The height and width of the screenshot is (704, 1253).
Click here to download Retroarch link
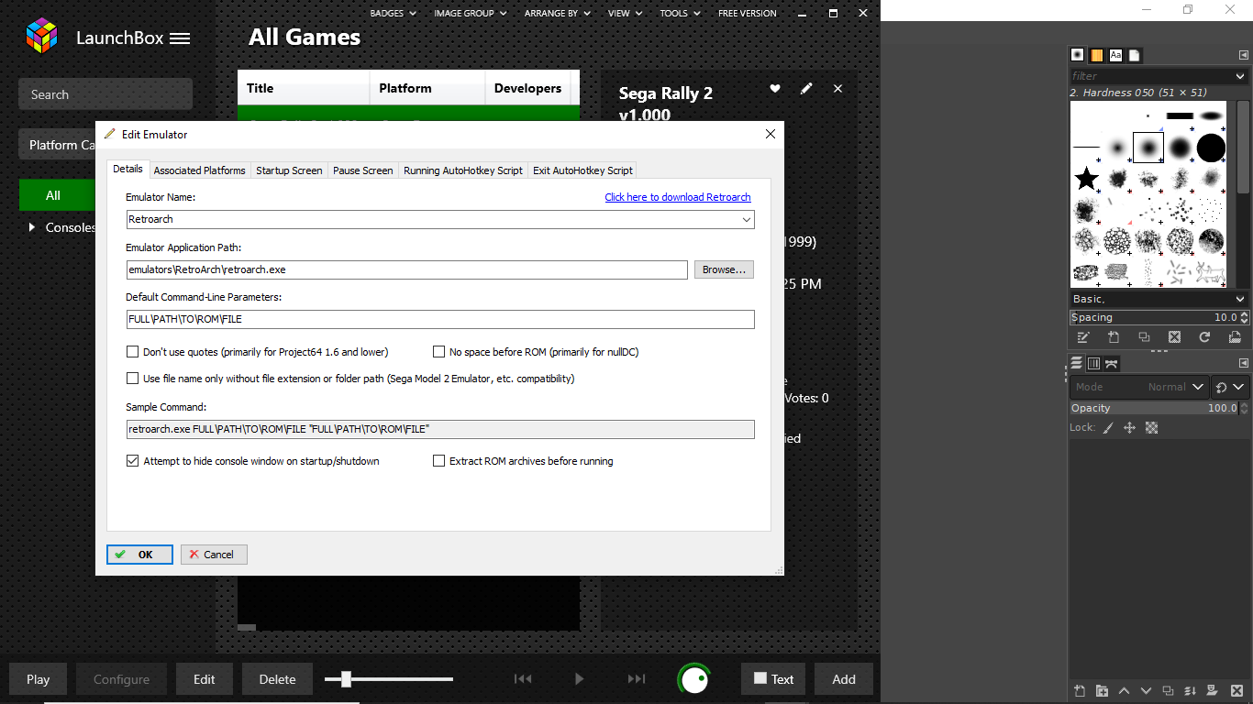click(x=678, y=197)
